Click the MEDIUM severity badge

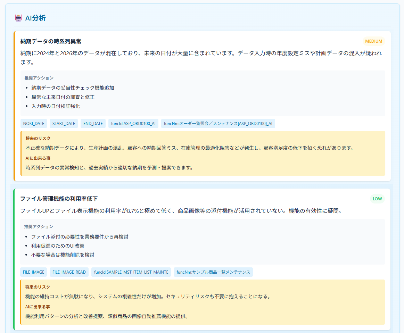point(374,41)
